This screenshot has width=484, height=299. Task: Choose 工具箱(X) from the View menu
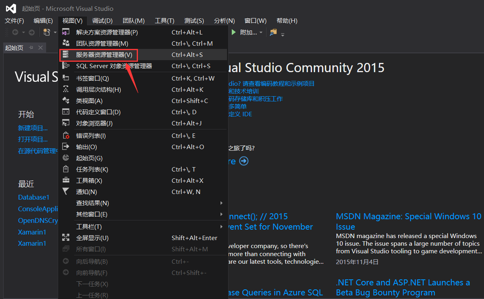[143, 180]
